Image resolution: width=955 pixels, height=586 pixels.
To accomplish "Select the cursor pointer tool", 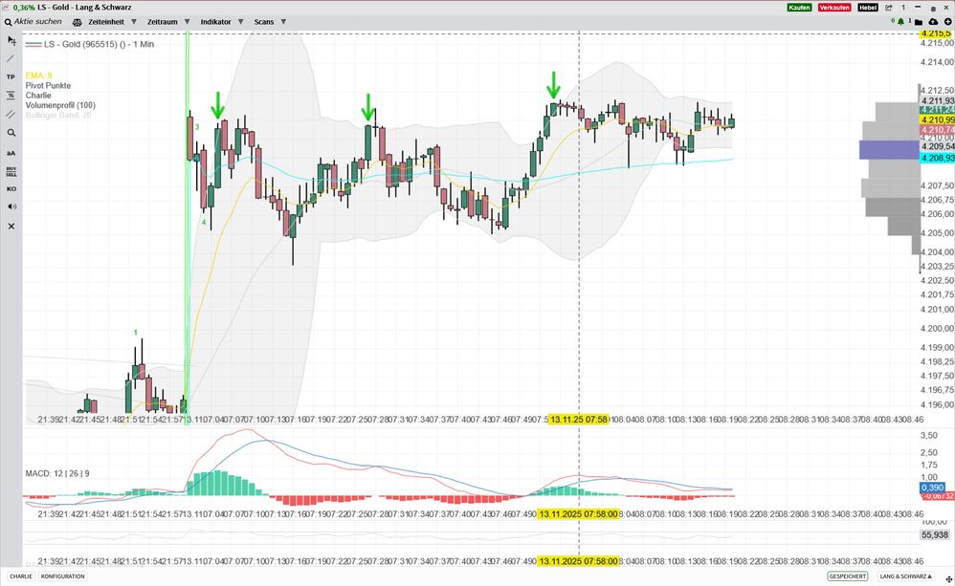I will tap(11, 40).
